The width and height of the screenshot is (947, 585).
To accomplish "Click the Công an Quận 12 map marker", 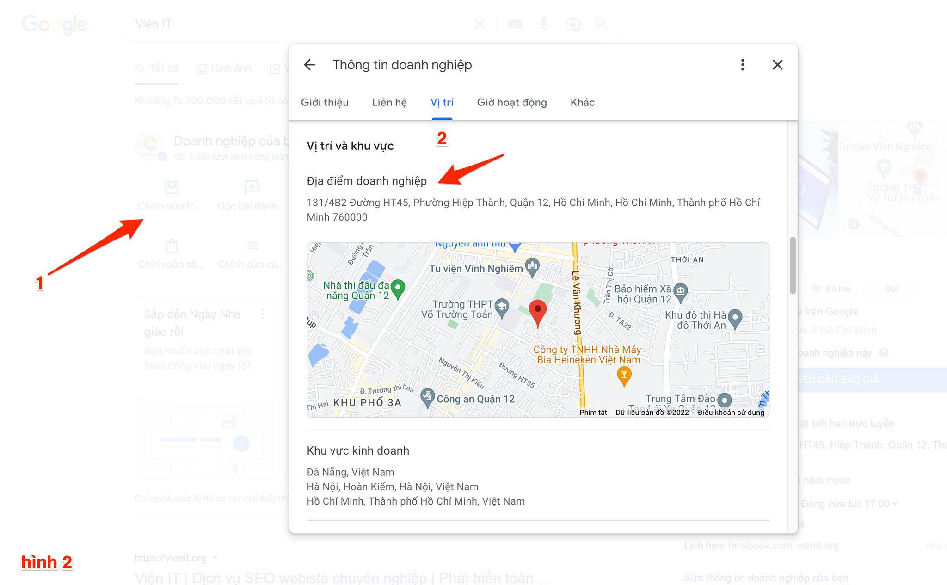I will click(x=428, y=397).
